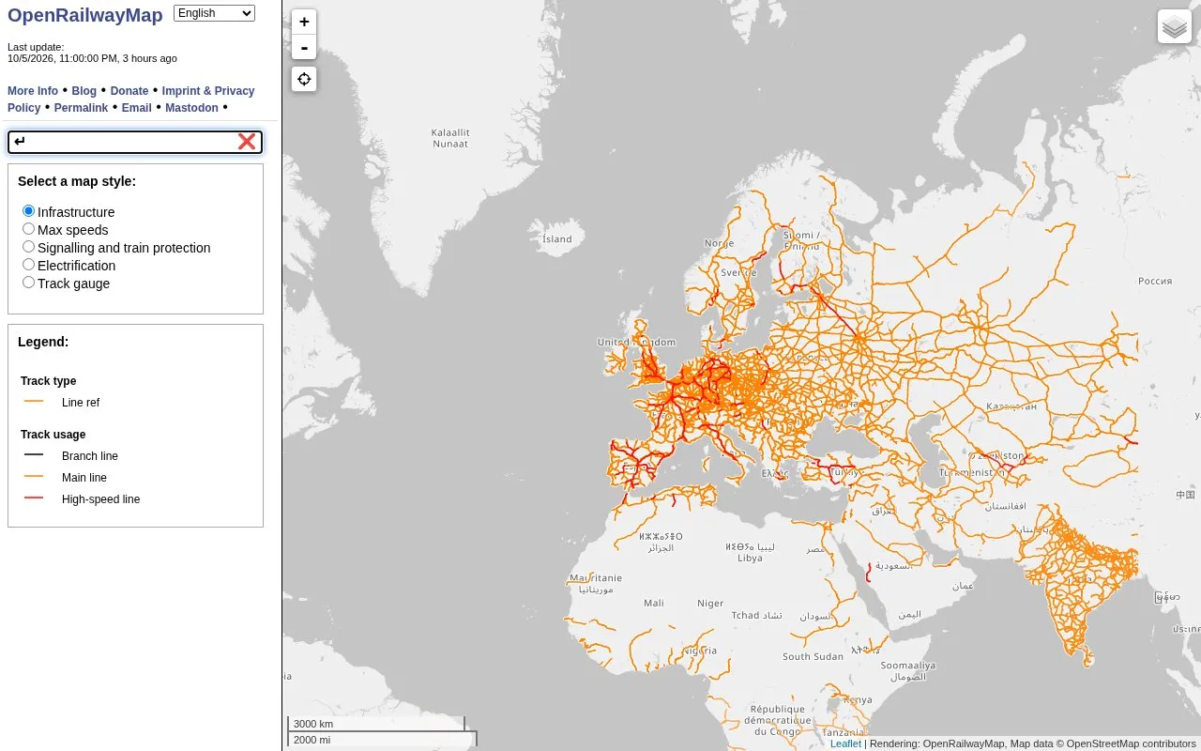Select the Max speeds map style
The image size is (1201, 751).
[29, 229]
